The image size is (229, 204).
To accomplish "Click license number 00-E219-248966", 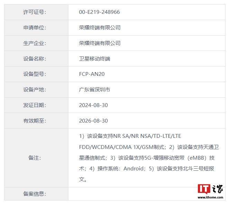I will tap(99, 12).
